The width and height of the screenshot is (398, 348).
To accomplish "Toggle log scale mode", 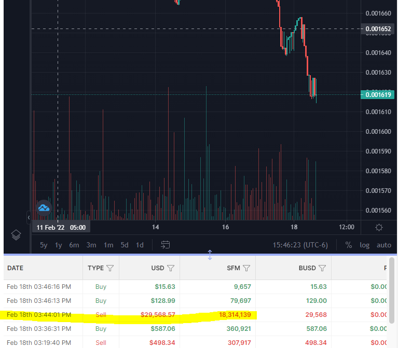I will pos(364,245).
